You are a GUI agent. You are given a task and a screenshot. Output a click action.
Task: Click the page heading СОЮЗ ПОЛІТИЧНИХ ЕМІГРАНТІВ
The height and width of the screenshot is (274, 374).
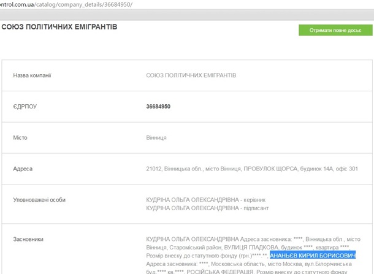pos(59,28)
